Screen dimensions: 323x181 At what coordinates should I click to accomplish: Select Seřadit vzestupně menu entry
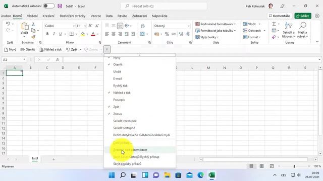coord(140,121)
